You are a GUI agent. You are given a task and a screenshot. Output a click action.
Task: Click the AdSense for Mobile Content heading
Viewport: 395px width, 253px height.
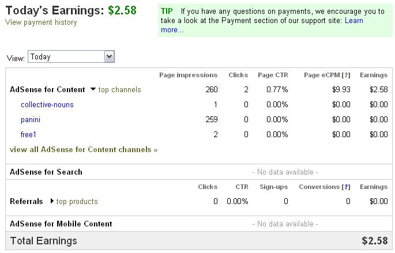(x=61, y=224)
